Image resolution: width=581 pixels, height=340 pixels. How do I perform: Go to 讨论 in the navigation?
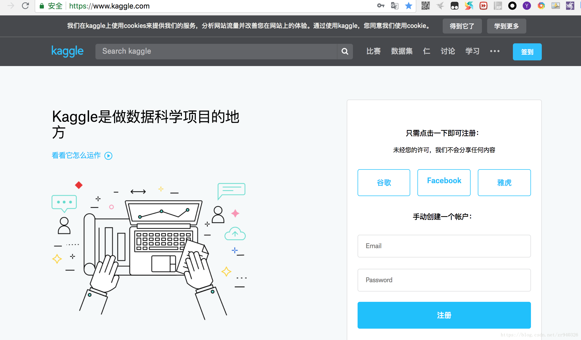(x=448, y=51)
